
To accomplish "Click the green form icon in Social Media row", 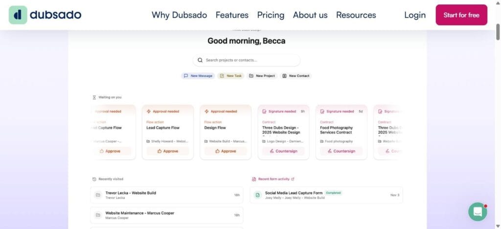I will [x=257, y=195].
